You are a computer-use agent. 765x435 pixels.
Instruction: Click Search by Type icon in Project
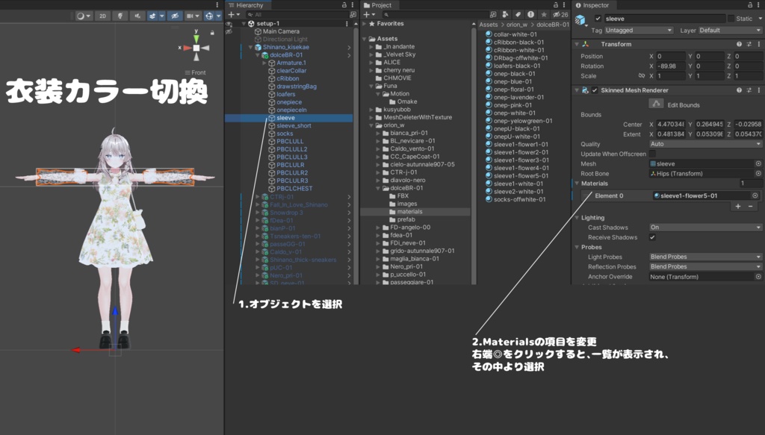[506, 15]
